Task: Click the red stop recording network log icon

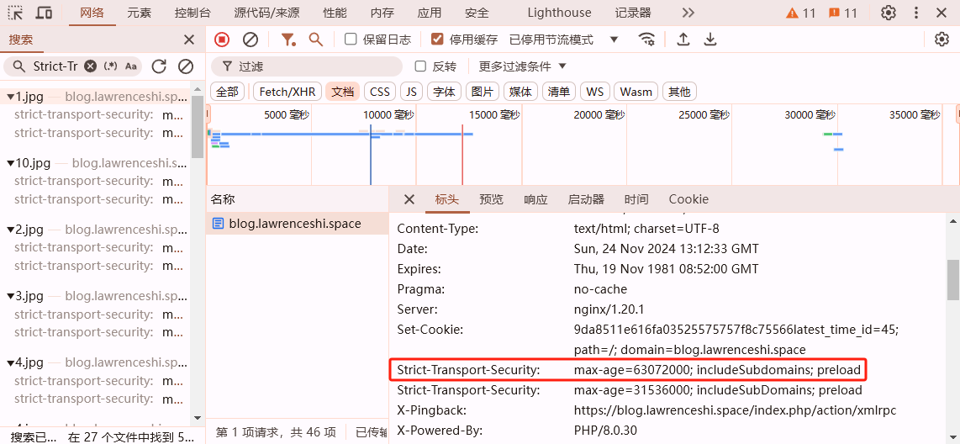Action: coord(222,40)
